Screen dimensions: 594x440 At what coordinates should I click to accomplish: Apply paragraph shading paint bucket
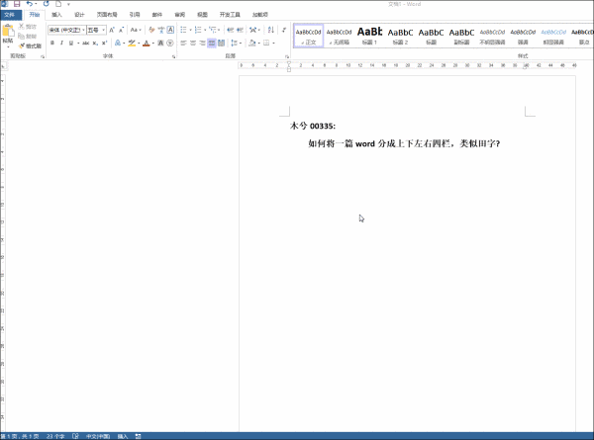point(252,43)
